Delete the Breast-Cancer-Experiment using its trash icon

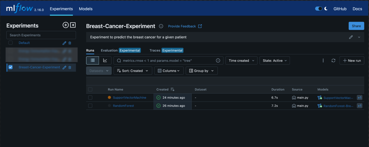(x=70, y=67)
